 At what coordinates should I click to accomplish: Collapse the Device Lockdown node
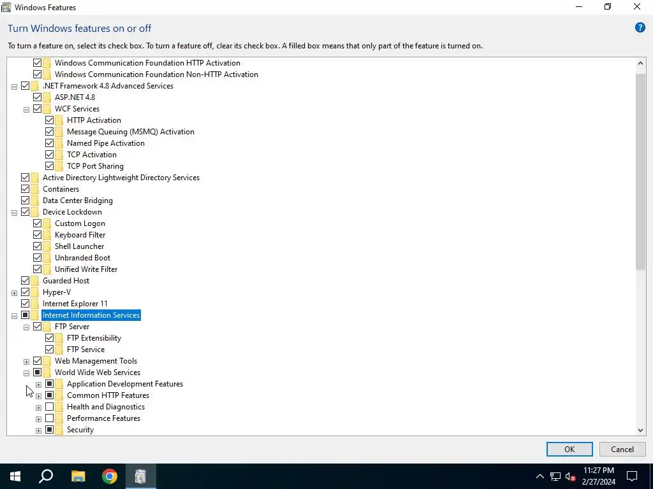[14, 213]
